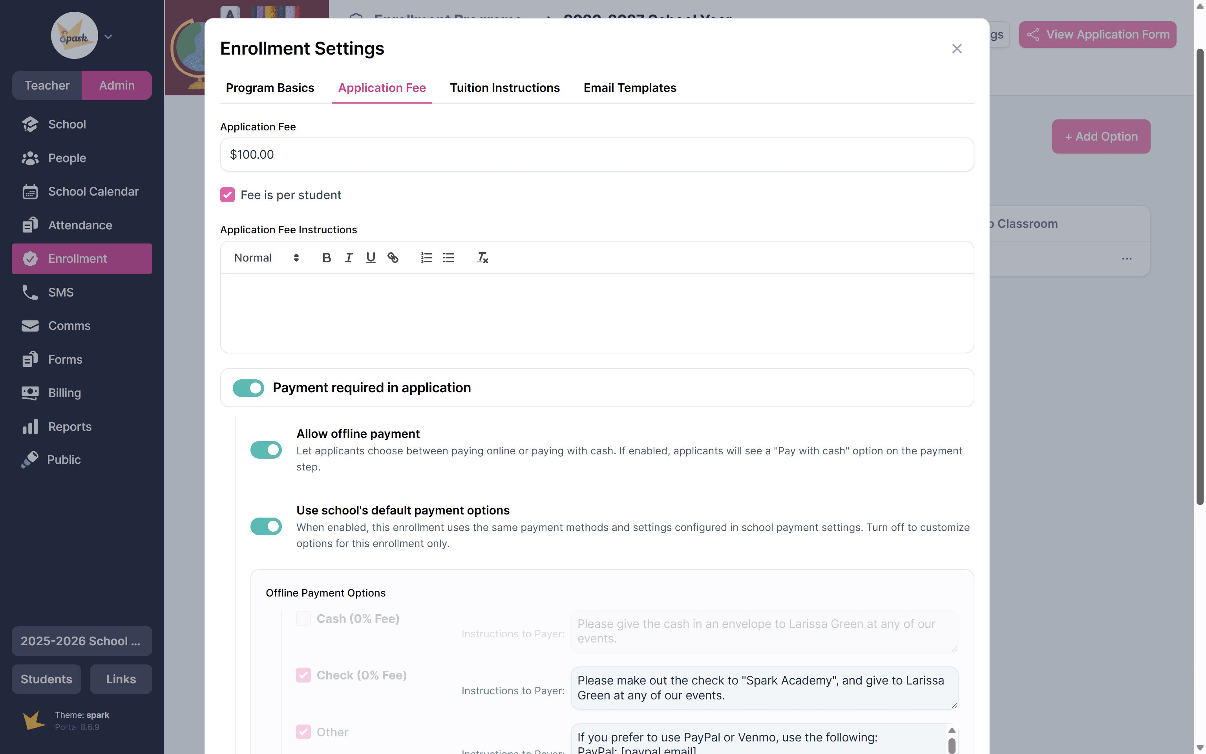Close the Enrollment Settings dialog
The image size is (1206, 754).
[x=957, y=48]
